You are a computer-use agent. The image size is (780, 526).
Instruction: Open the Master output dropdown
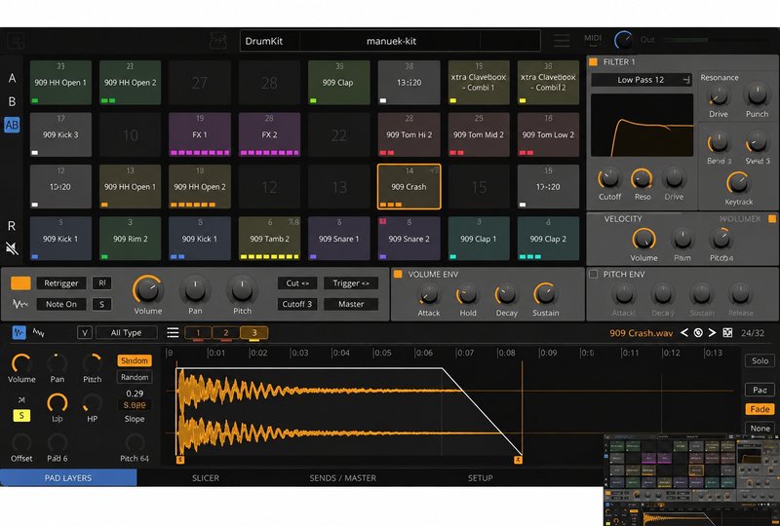pyautogui.click(x=351, y=304)
